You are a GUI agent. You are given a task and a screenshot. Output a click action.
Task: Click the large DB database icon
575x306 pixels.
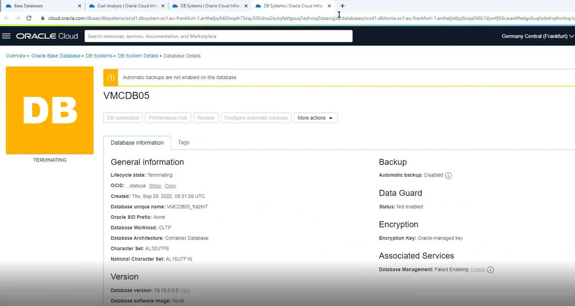(50, 110)
